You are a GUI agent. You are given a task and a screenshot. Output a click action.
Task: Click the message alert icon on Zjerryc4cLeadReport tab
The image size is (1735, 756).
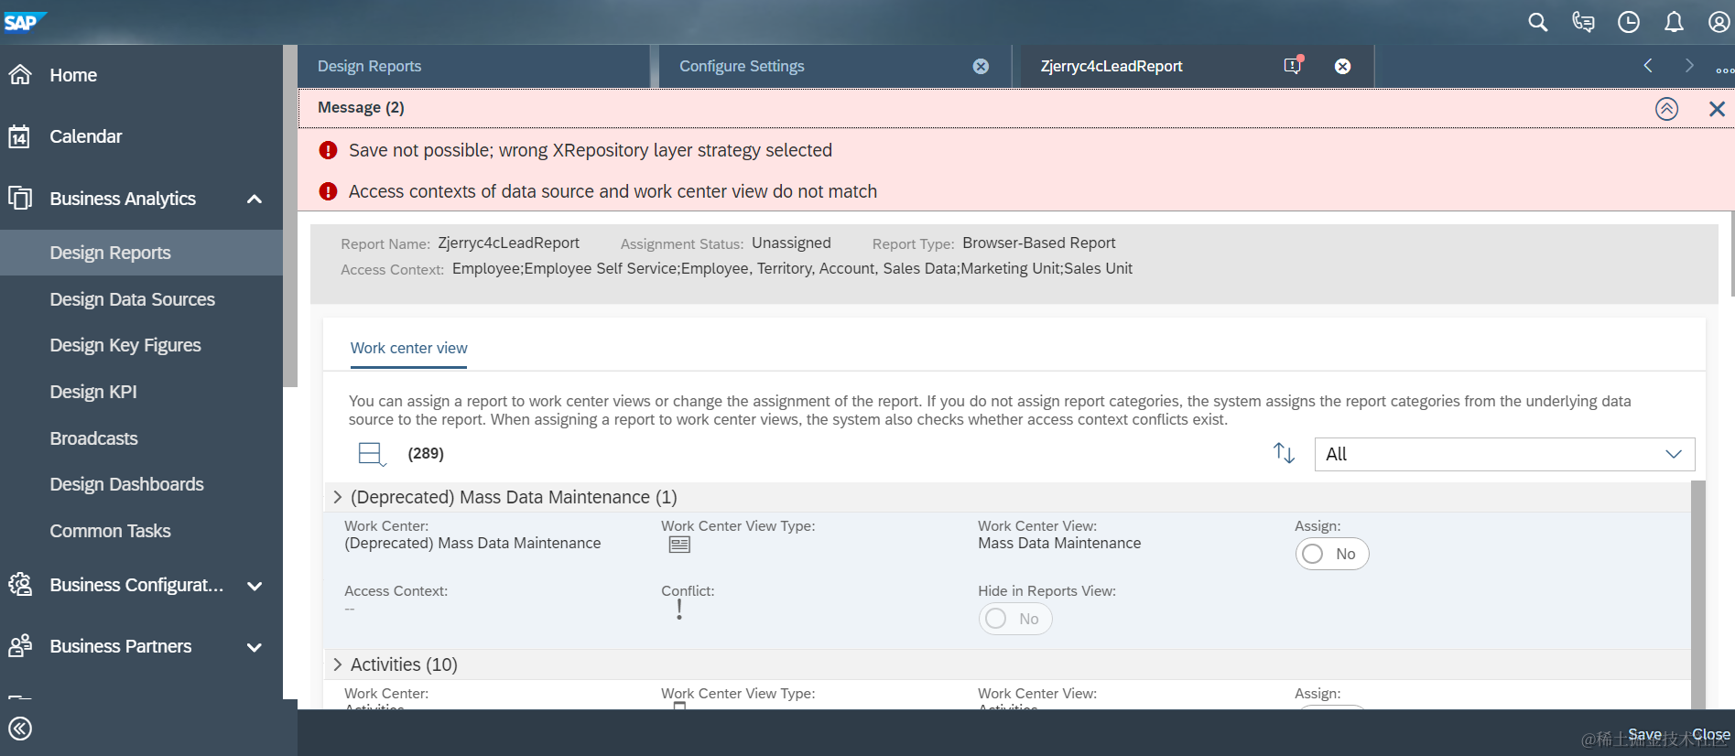pyautogui.click(x=1293, y=65)
